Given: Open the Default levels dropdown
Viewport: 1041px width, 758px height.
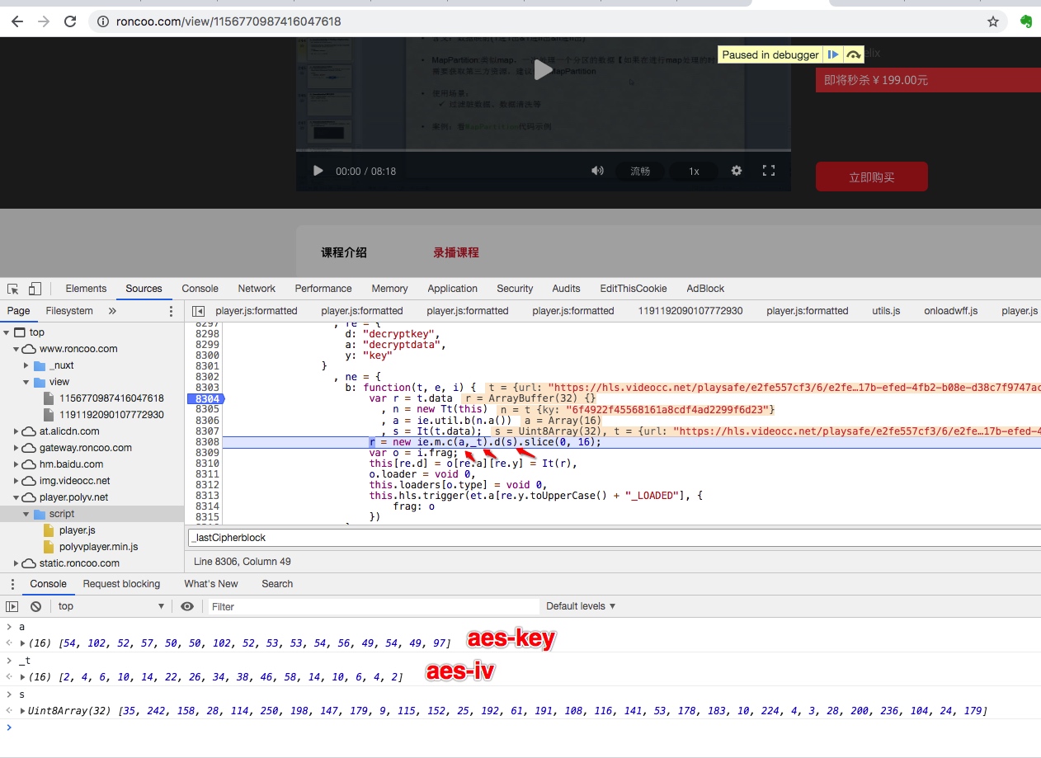Looking at the screenshot, I should 581,606.
